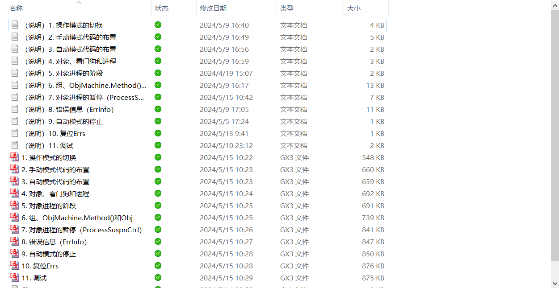Click the 类型 column header
The image size is (559, 288).
point(286,8)
